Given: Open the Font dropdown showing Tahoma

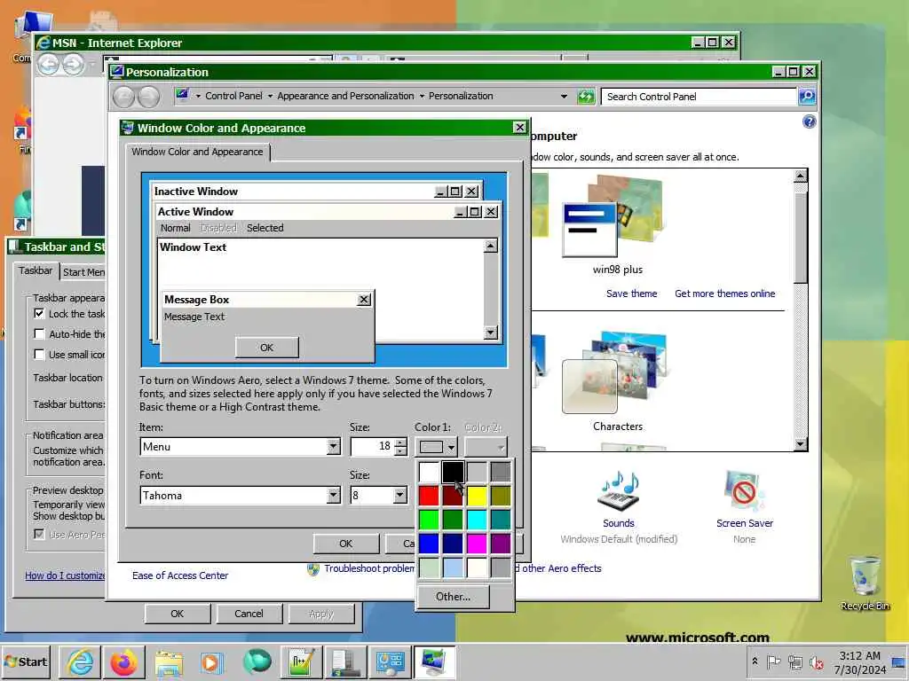Looking at the screenshot, I should (x=333, y=495).
